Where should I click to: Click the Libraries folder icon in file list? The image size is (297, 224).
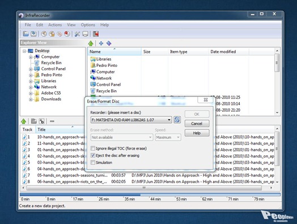[93, 59]
